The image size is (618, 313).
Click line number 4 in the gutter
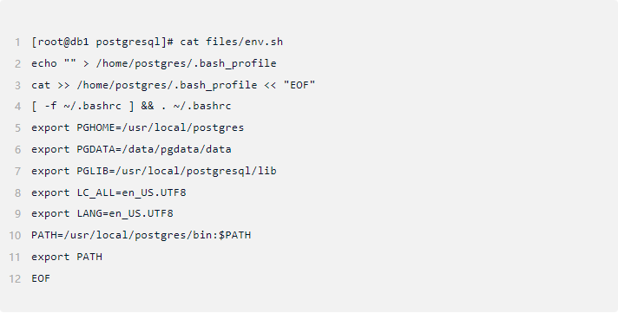17,107
